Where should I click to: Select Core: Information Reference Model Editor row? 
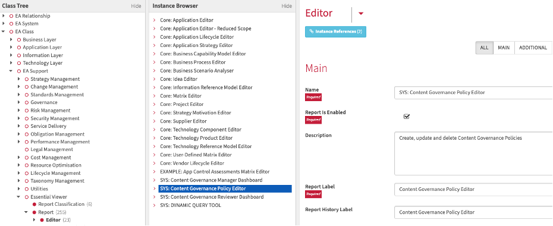(x=206, y=87)
